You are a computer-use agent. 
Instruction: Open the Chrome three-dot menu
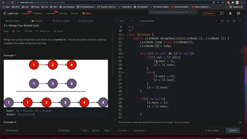pyautogui.click(x=242, y=2)
